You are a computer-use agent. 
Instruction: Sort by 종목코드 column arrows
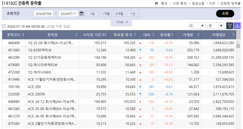23,35
